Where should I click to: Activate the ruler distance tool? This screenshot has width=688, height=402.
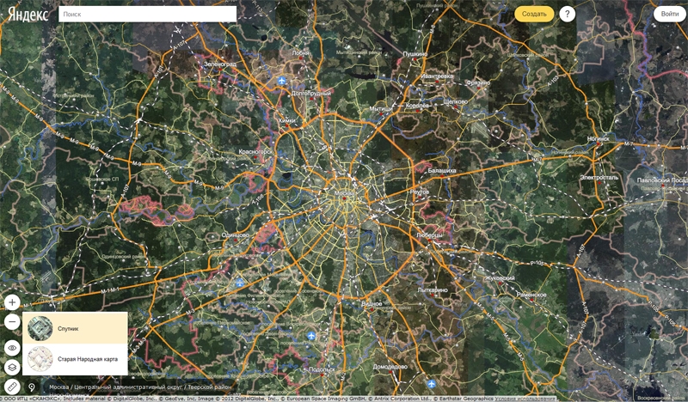[12, 387]
